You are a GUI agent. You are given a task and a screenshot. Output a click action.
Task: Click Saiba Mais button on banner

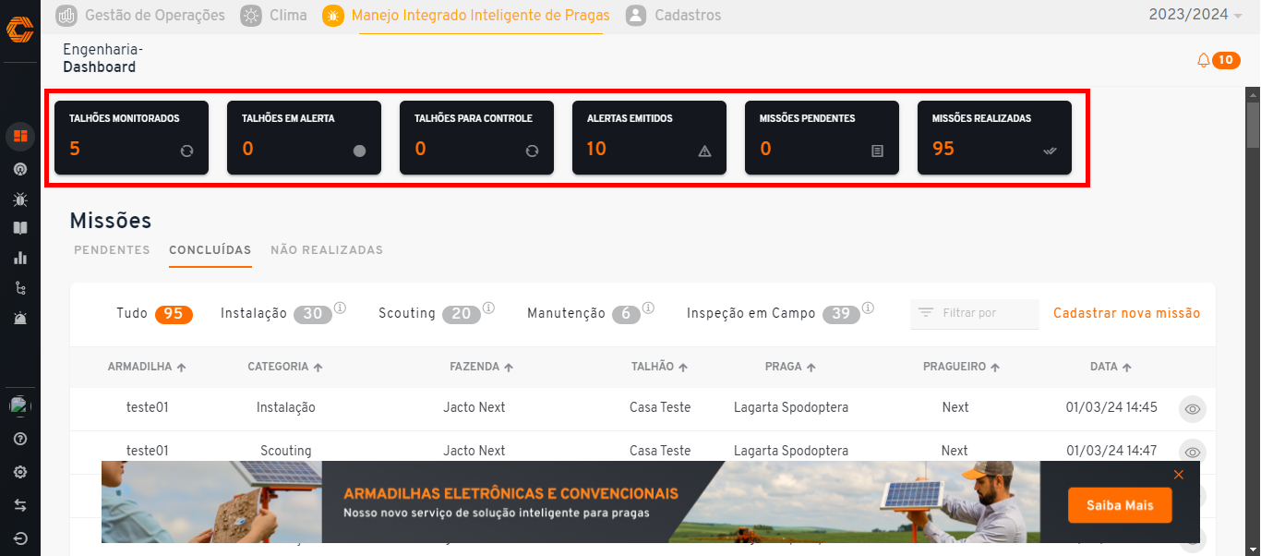click(1120, 505)
